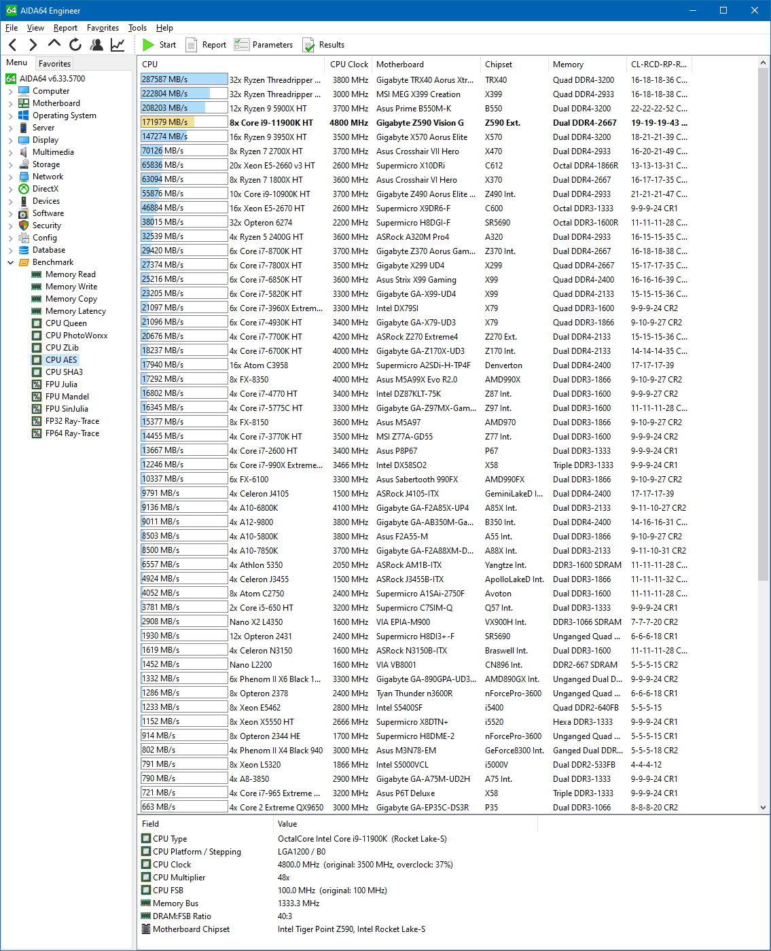Expand the Motherboard tree node
The width and height of the screenshot is (771, 951).
[x=10, y=103]
